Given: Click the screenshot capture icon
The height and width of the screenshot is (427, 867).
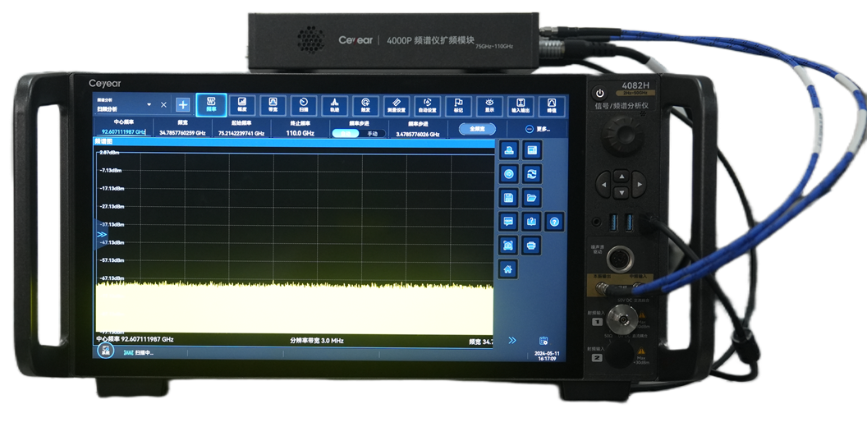Looking at the screenshot, I should pos(508,245).
